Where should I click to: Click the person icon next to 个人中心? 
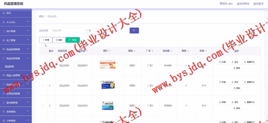pos(4,22)
